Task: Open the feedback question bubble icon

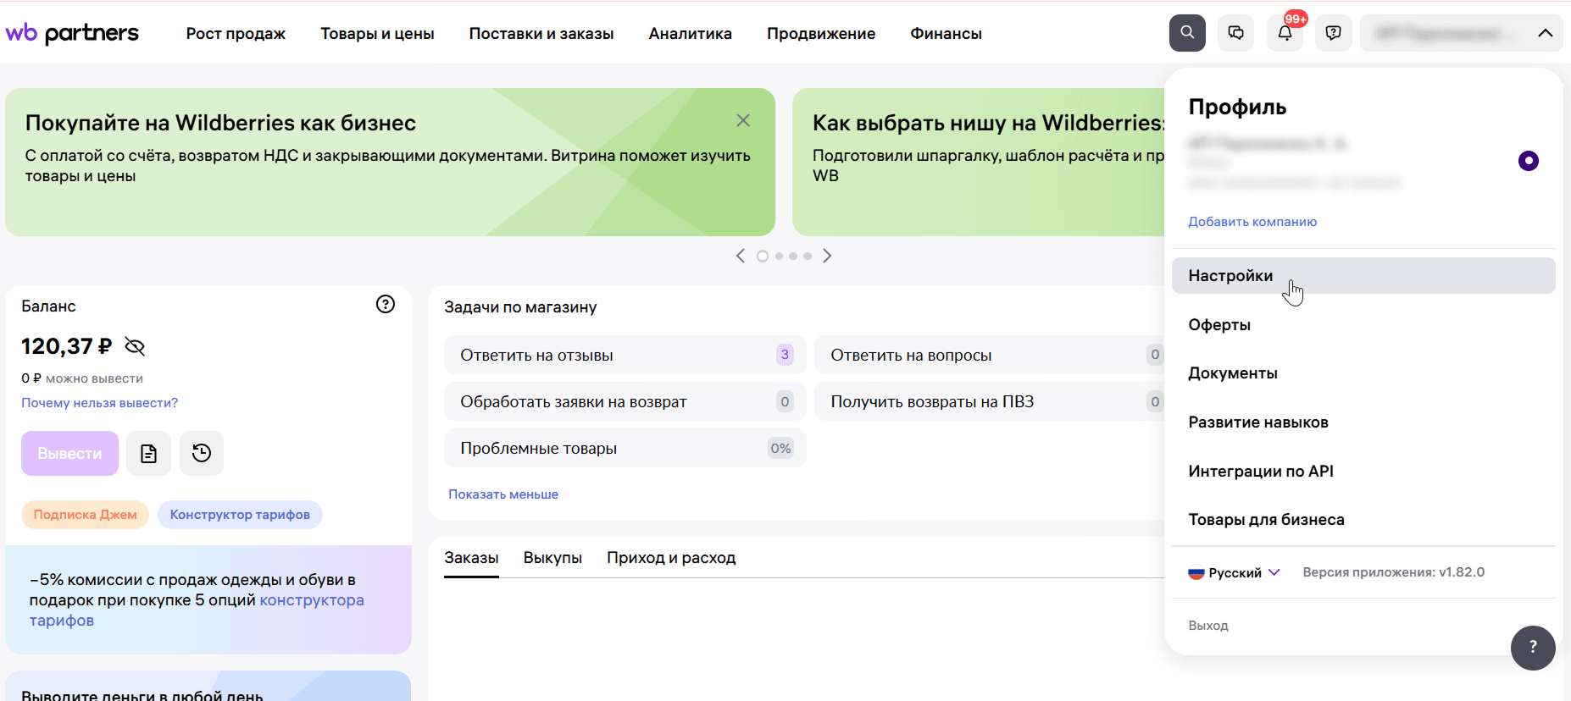Action: (x=1334, y=33)
